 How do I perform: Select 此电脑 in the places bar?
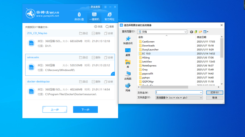coord(128,76)
